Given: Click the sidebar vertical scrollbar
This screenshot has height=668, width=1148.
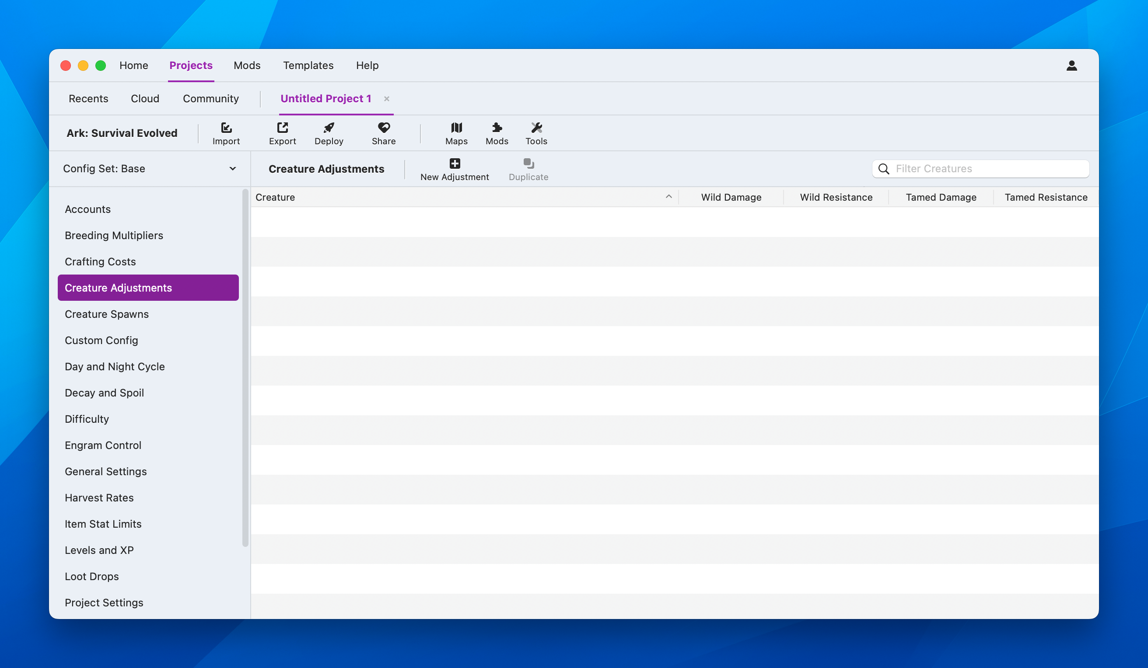Looking at the screenshot, I should [245, 368].
